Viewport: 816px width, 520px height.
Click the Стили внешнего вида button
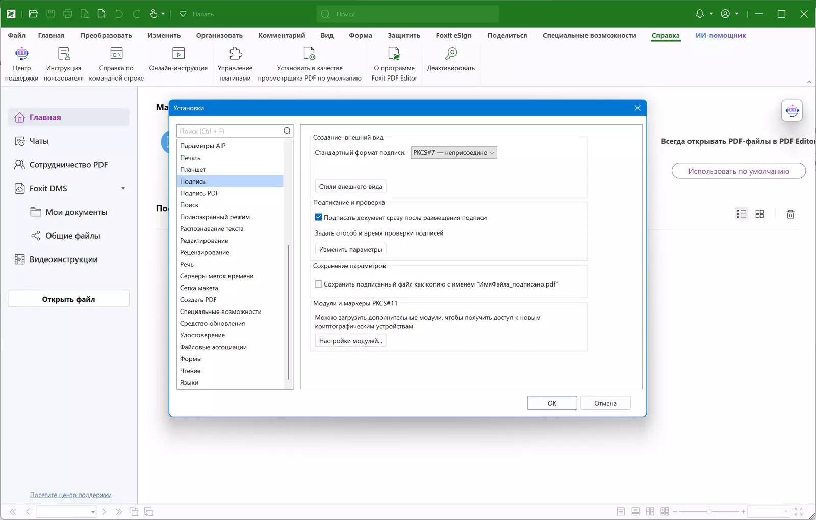click(350, 187)
